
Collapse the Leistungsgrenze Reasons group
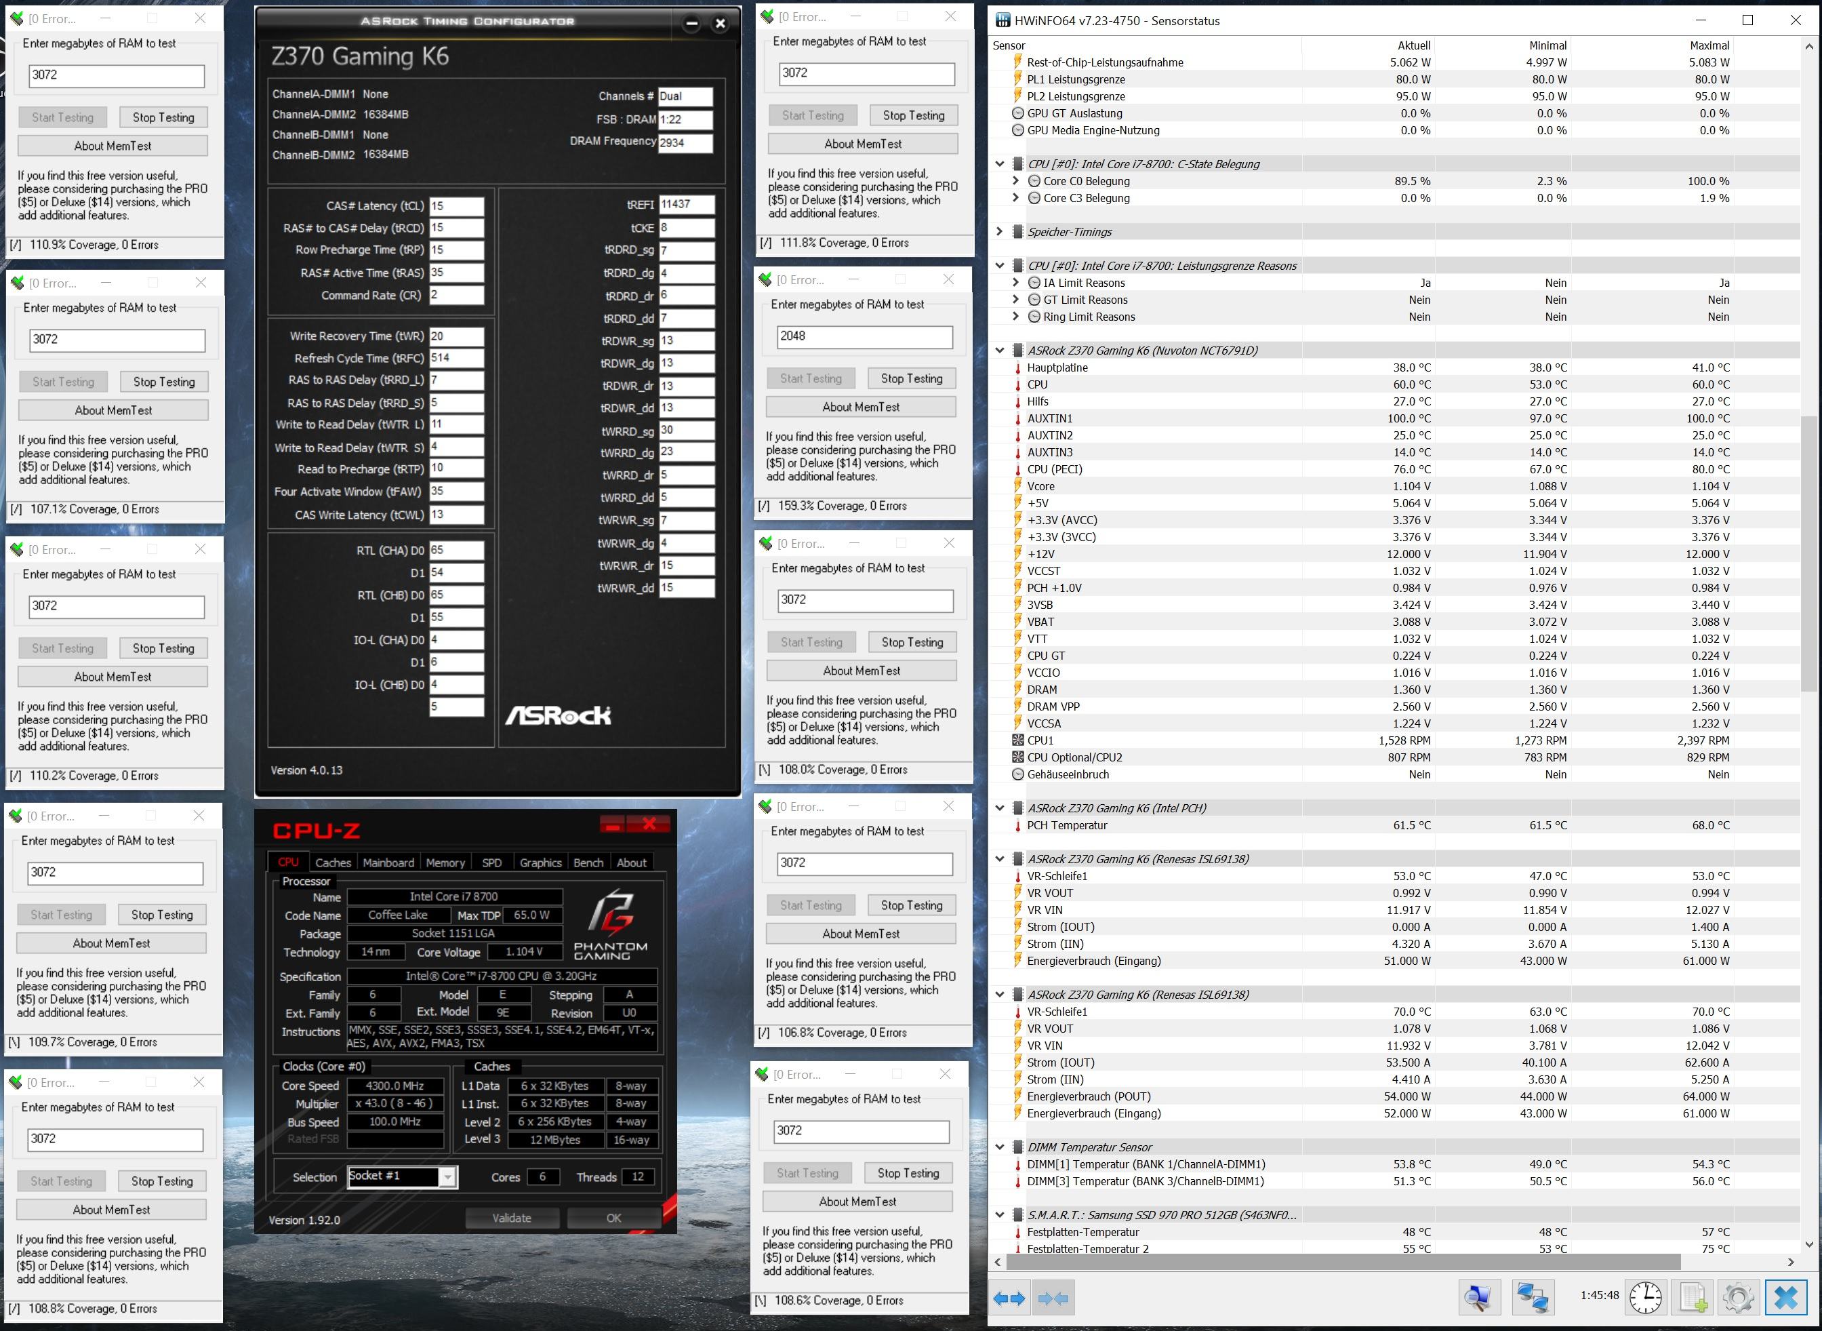pos(1000,265)
